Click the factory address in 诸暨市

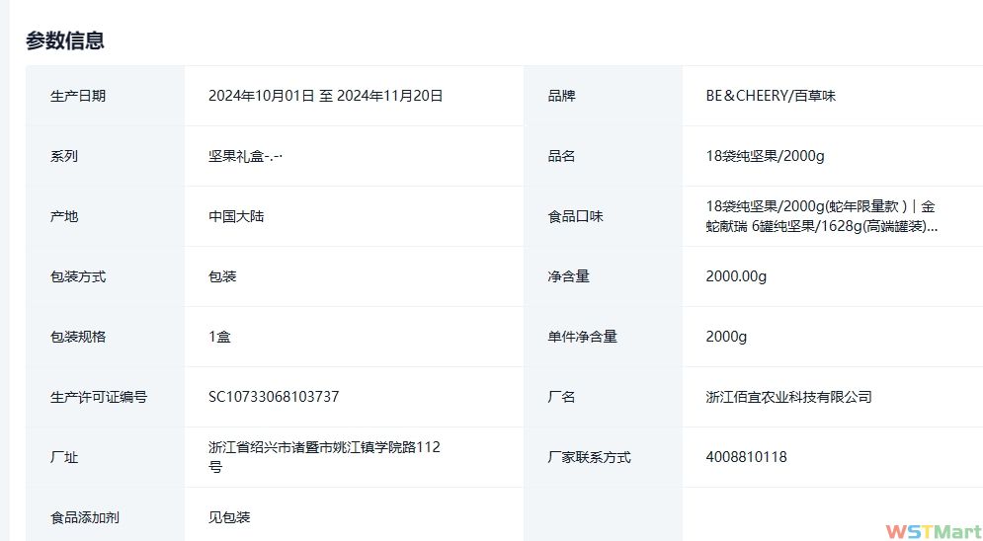(323, 456)
